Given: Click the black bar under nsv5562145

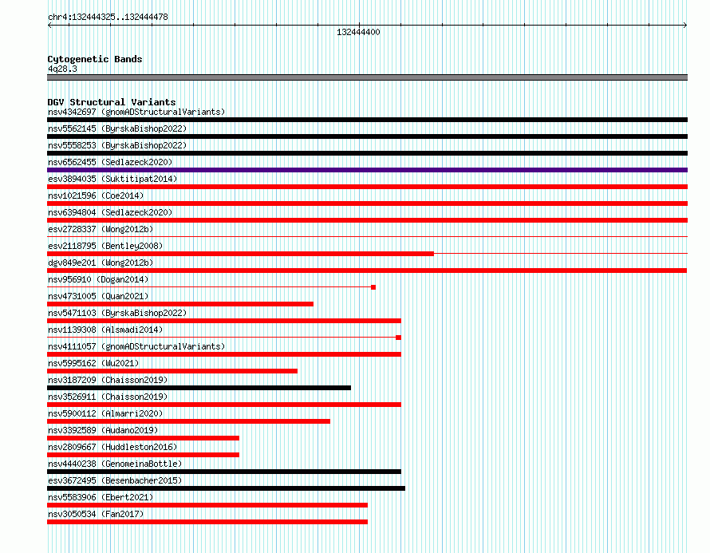Looking at the screenshot, I should (367, 136).
